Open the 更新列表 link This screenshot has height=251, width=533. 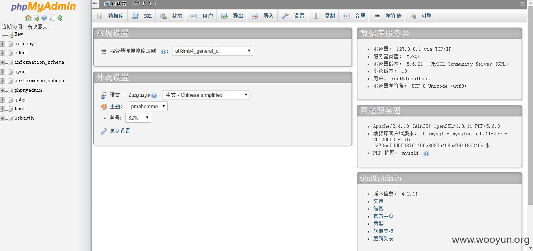pyautogui.click(x=383, y=238)
